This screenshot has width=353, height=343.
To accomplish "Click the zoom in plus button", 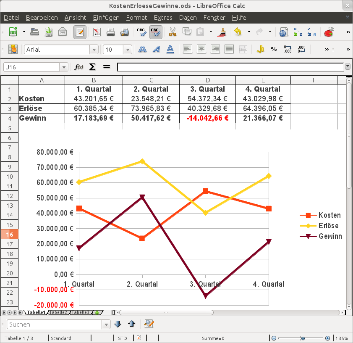I will pos(327,338).
